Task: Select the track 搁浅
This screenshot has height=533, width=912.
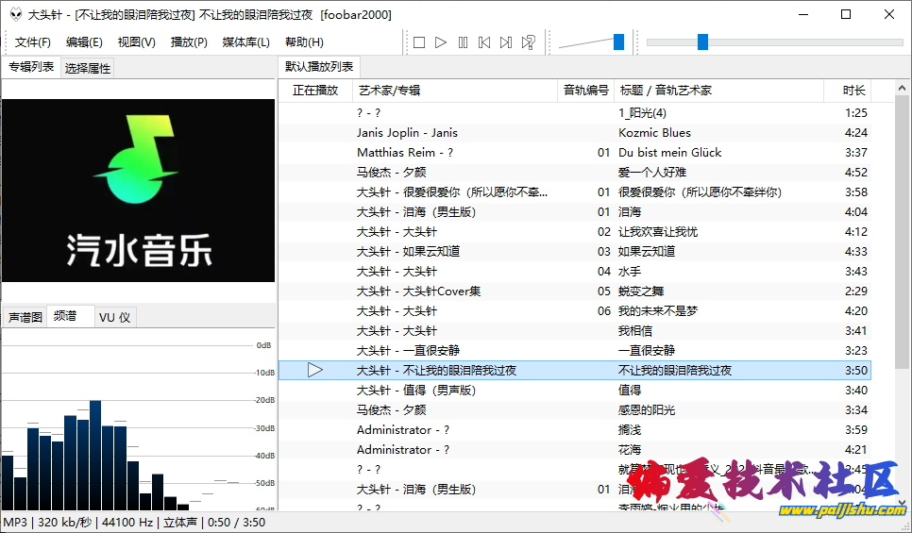Action: [x=575, y=429]
